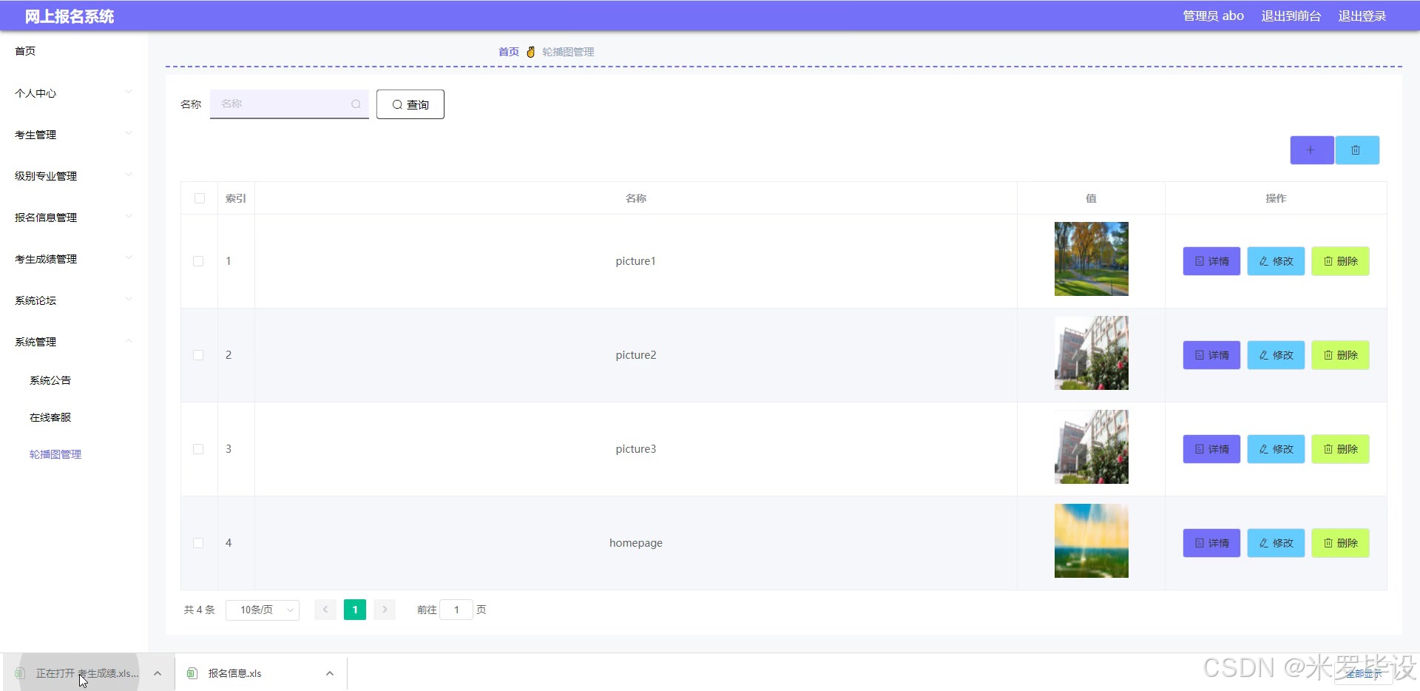This screenshot has height=691, width=1420.
Task: Click the 名称 column header
Action: pos(636,198)
